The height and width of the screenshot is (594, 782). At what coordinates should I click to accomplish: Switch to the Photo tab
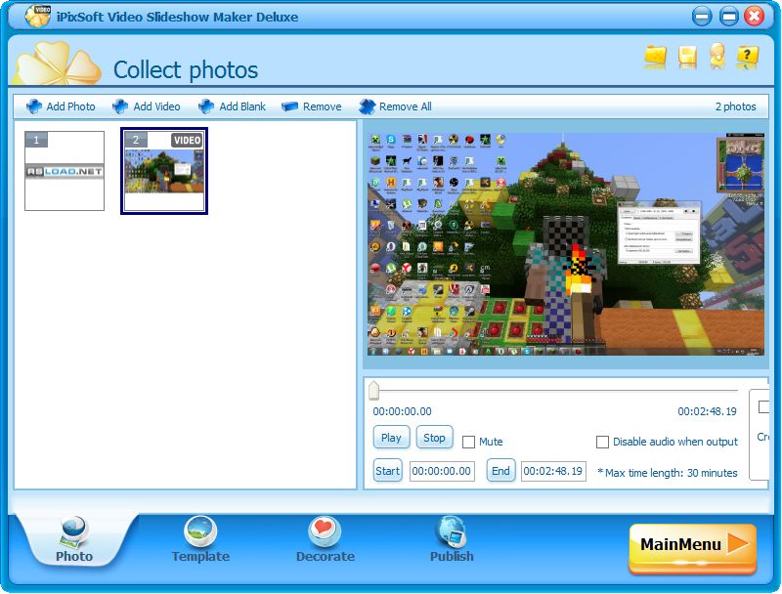point(74,540)
